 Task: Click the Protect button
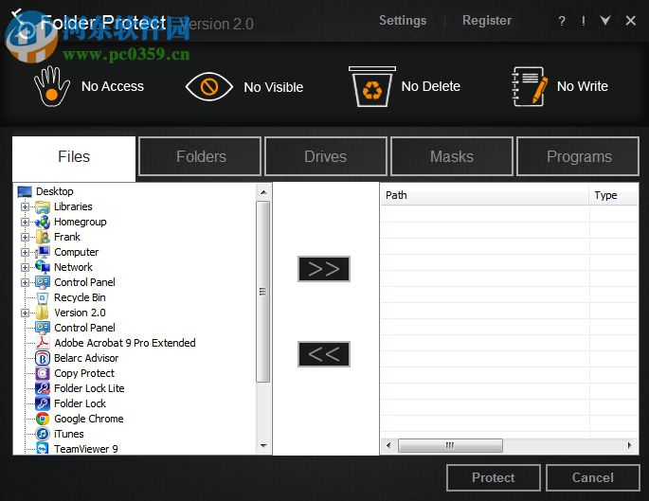pos(494,478)
